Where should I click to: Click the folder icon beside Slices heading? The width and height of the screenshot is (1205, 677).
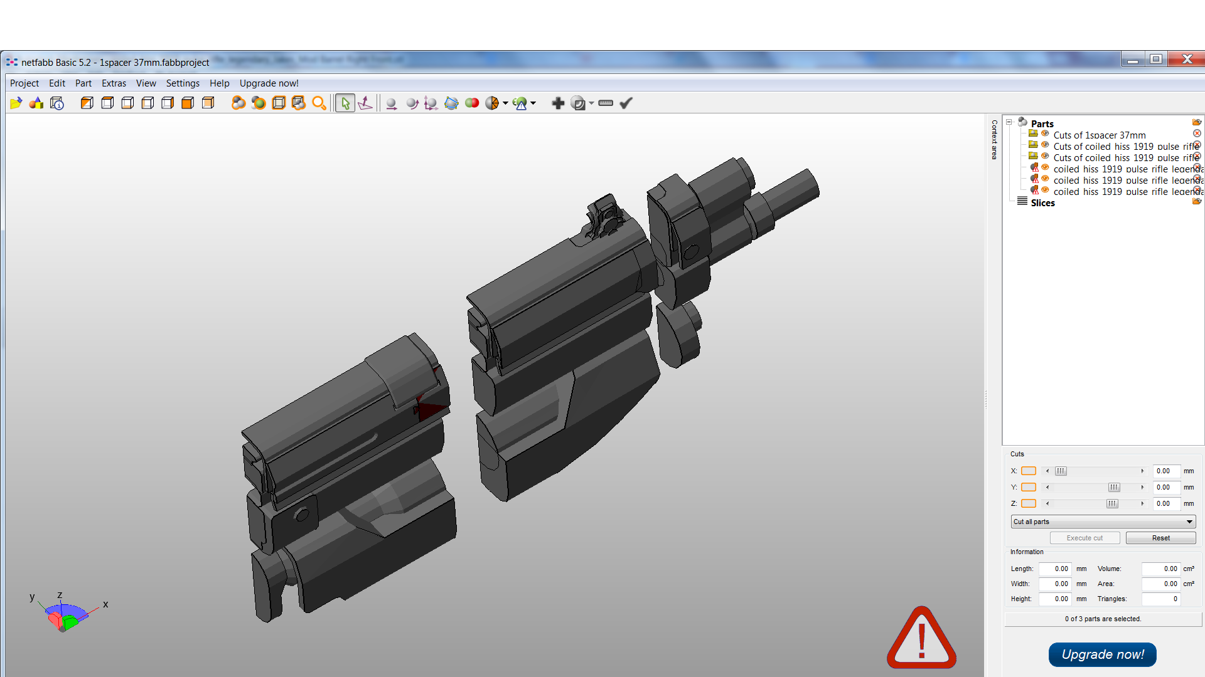[x=1197, y=201]
